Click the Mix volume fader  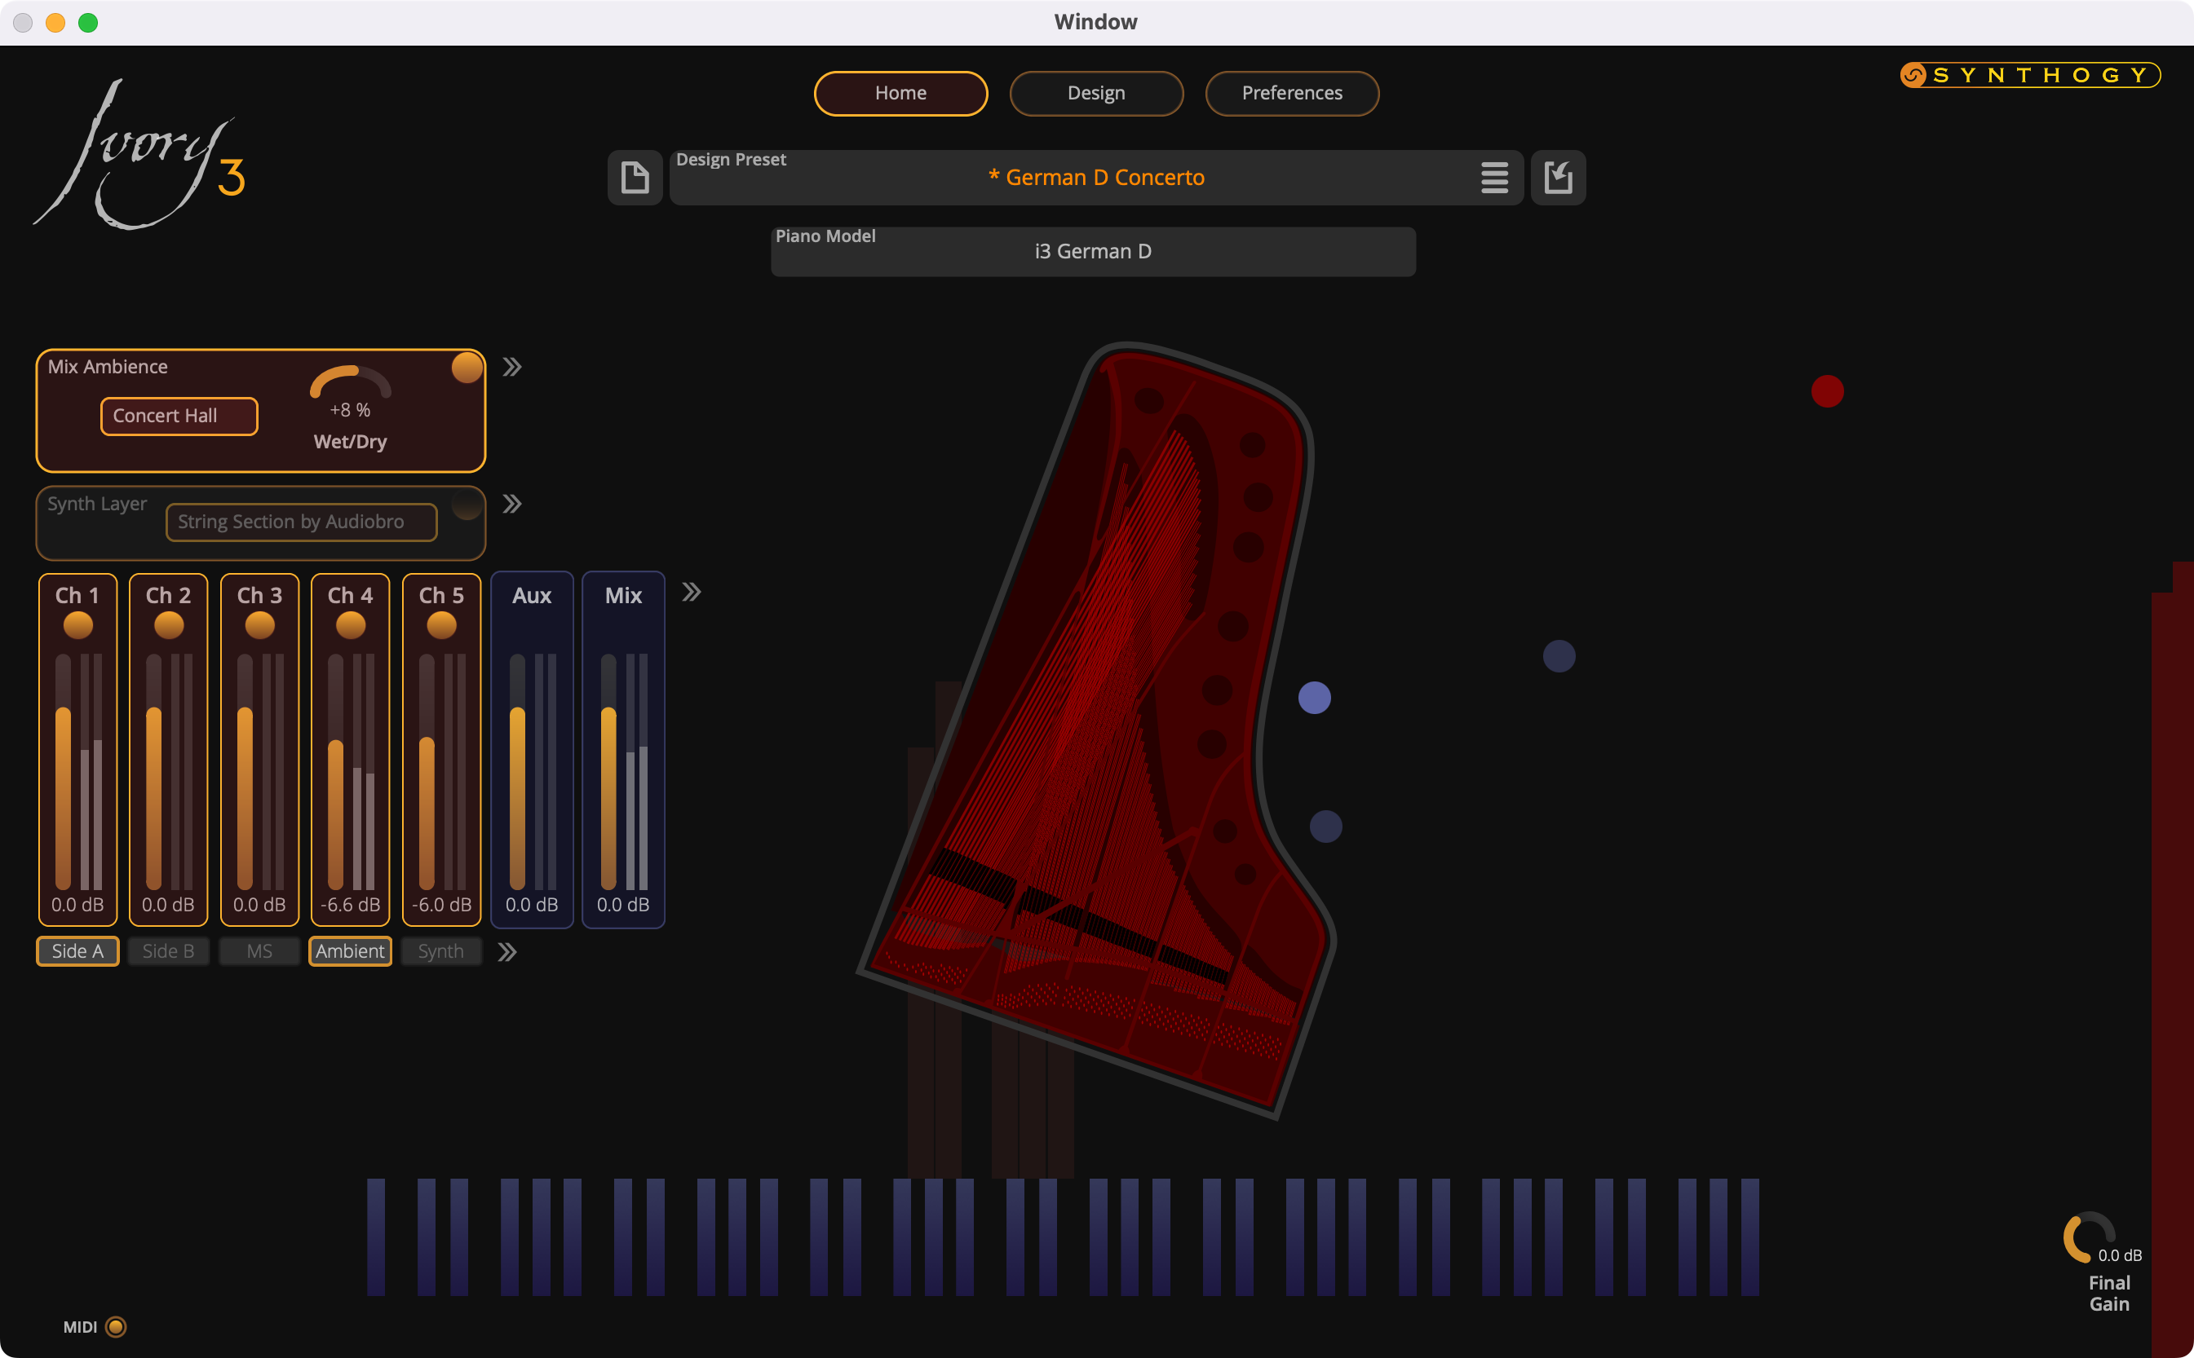[608, 771]
